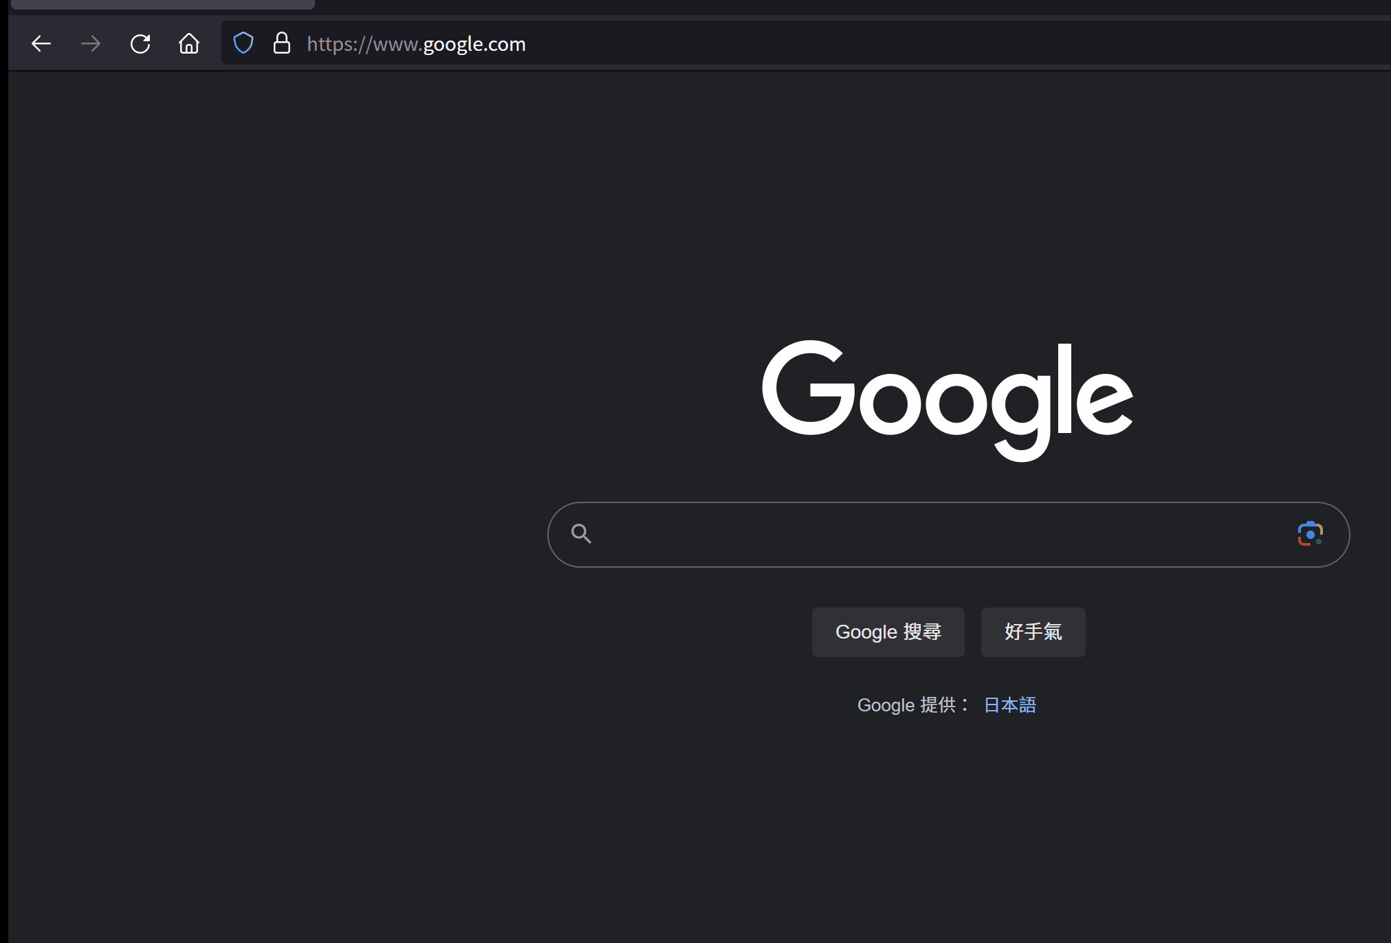Click the Google 搜尋 button

[888, 632]
